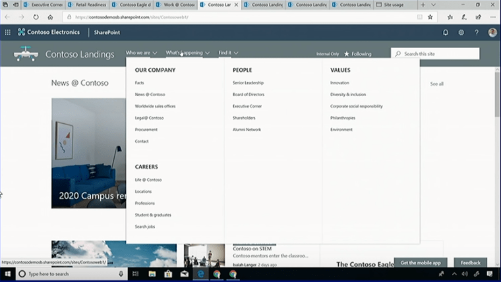Click the Get the mobile app button
Image resolution: width=501 pixels, height=282 pixels.
click(x=422, y=262)
